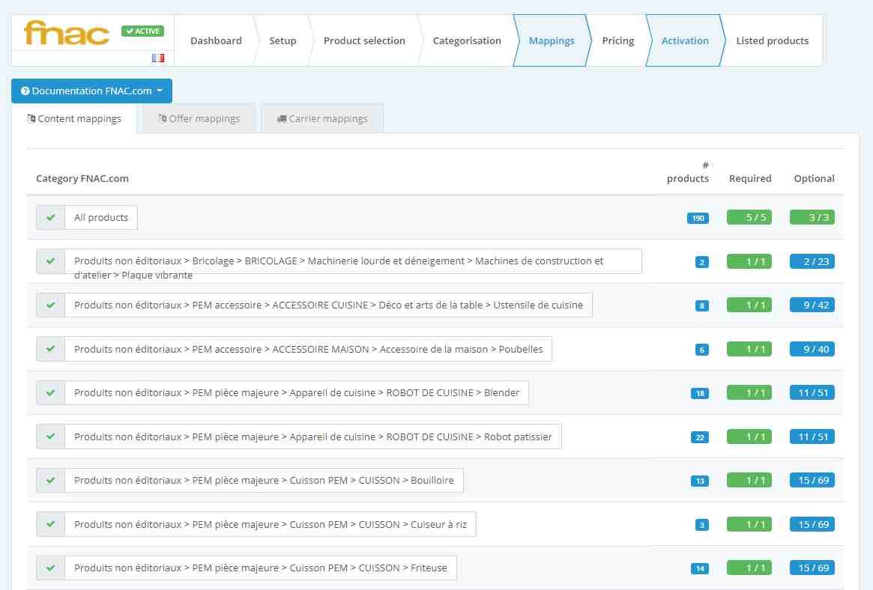Click the checkmark beside Bouilloire category
This screenshot has height=590, width=873.
point(51,481)
